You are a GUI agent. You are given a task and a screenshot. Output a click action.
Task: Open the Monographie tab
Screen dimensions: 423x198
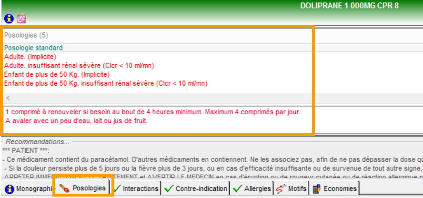coord(33,189)
